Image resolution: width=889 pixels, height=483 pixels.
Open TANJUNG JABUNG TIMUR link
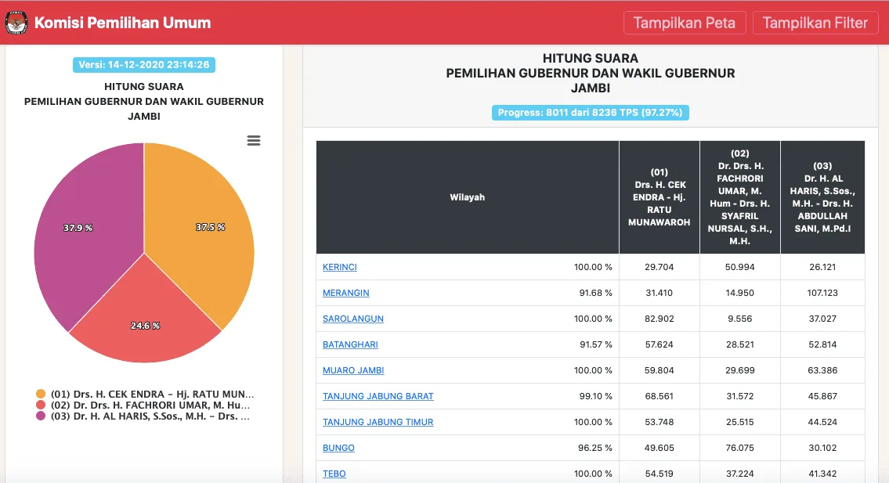(x=378, y=422)
